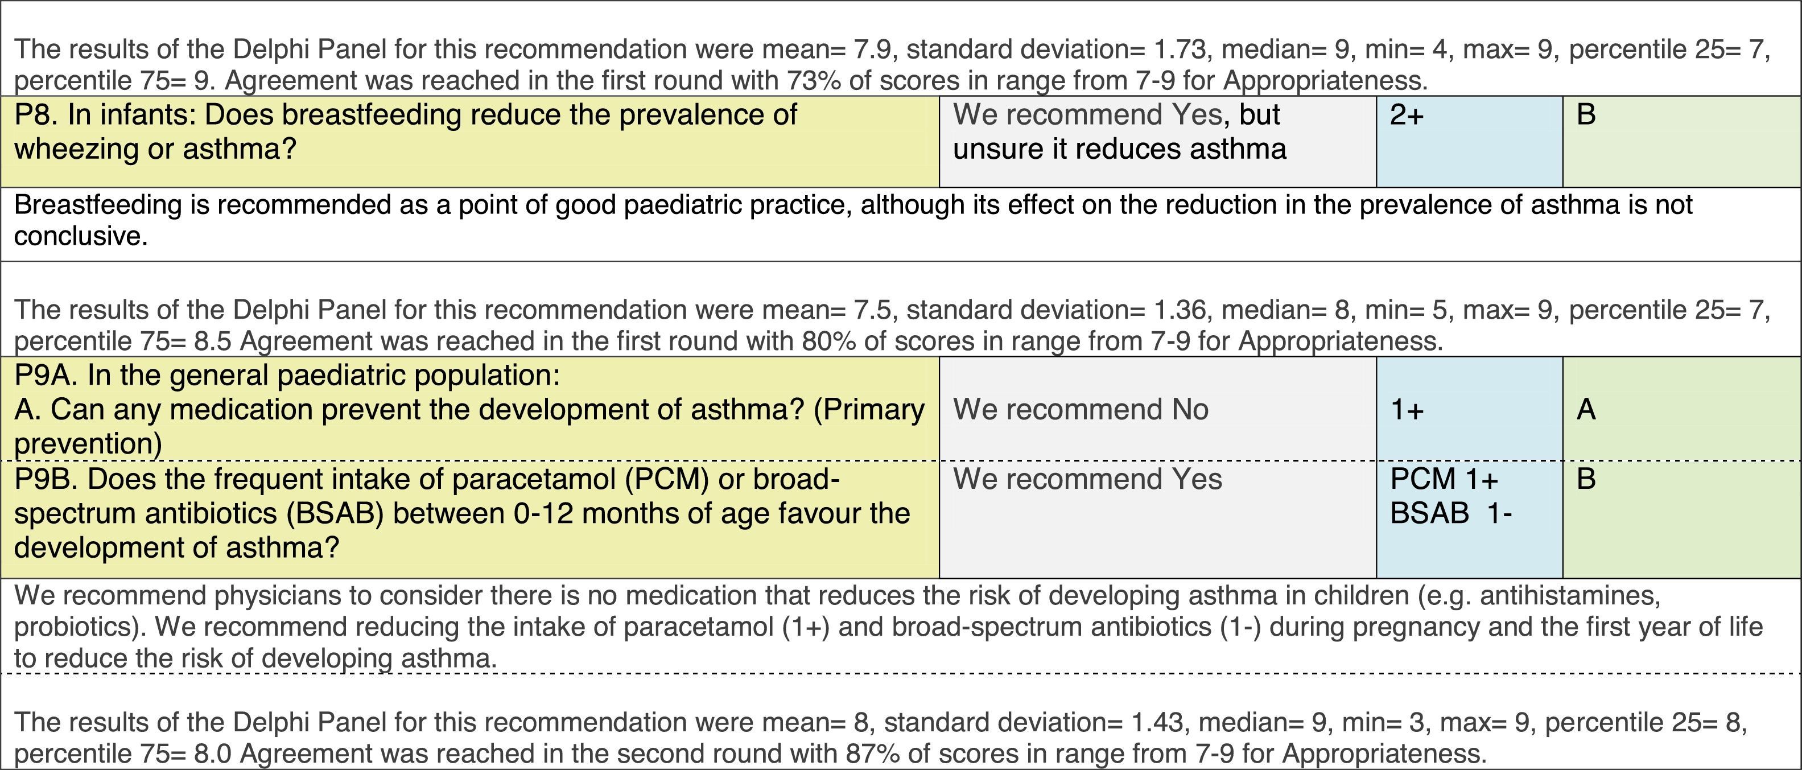
Task: Click the 'PCM 1+' evidence text
Action: pos(1444,480)
